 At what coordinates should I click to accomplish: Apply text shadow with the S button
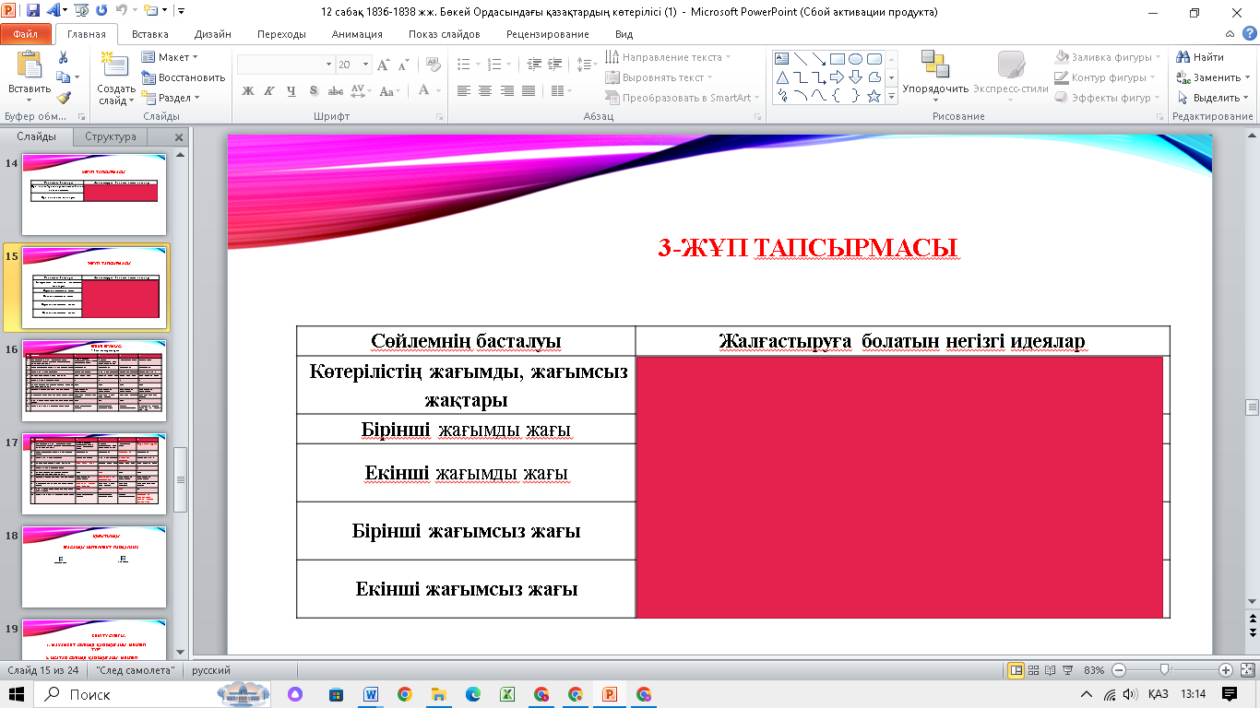click(x=314, y=91)
